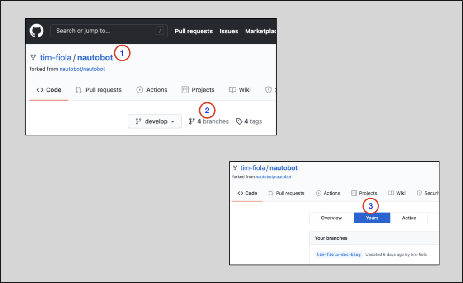The height and width of the screenshot is (283, 463).
Task: Open Pull requests in the dark header bar
Action: 194,31
